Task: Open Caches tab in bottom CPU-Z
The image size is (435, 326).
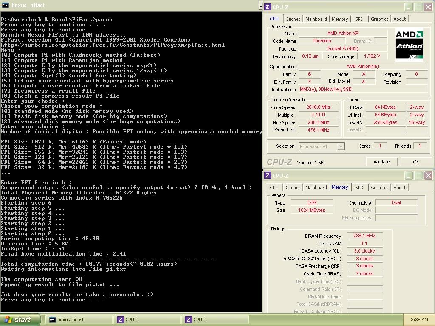Action: pos(293,188)
